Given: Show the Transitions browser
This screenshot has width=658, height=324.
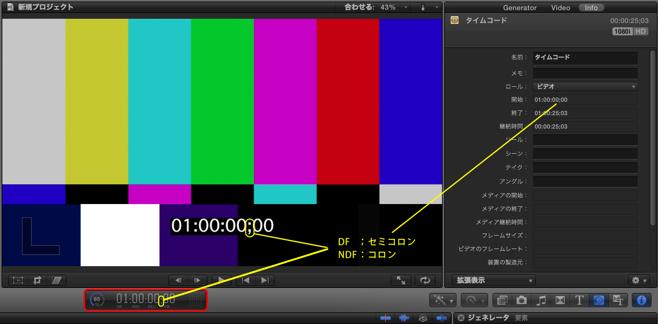Looking at the screenshot, I should pos(560,300).
